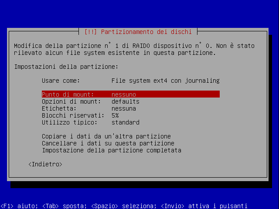Choose "Copiare i dati da un'altra partizione"

[x=106, y=136]
